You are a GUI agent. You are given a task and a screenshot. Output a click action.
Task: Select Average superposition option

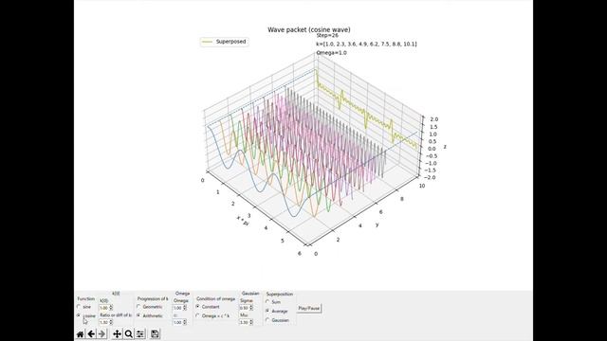(x=267, y=311)
